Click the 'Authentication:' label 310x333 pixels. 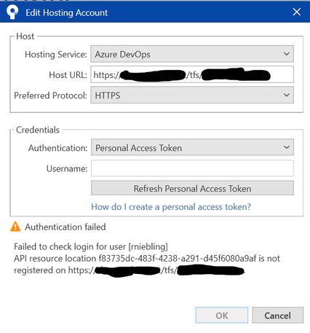(57, 148)
